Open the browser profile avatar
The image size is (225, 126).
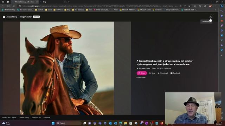(211, 6)
